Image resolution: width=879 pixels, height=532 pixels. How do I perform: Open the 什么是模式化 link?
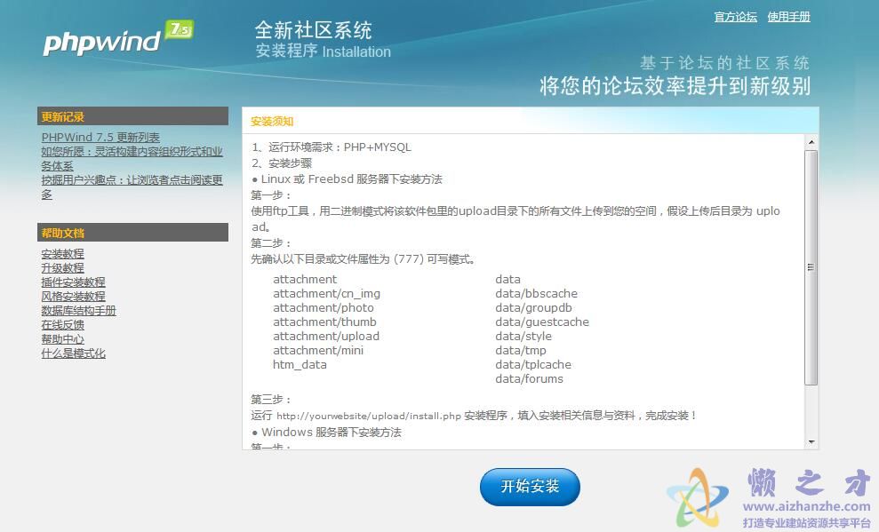(73, 353)
